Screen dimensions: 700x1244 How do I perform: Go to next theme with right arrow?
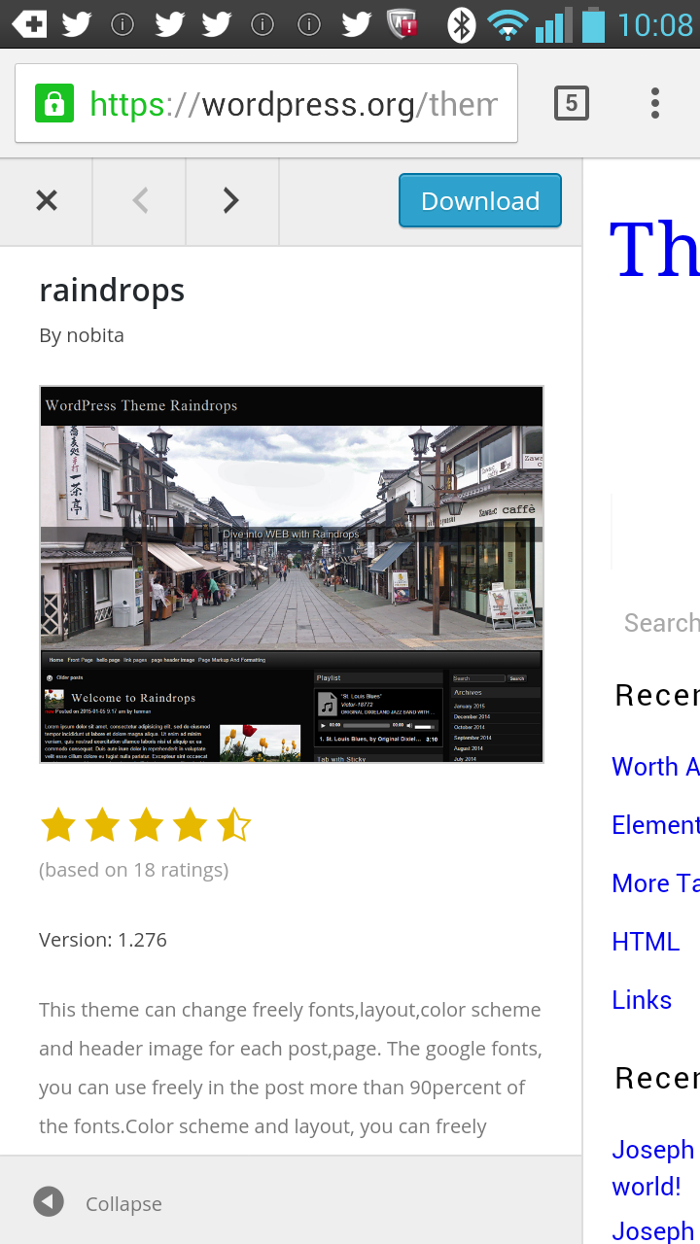tap(231, 201)
